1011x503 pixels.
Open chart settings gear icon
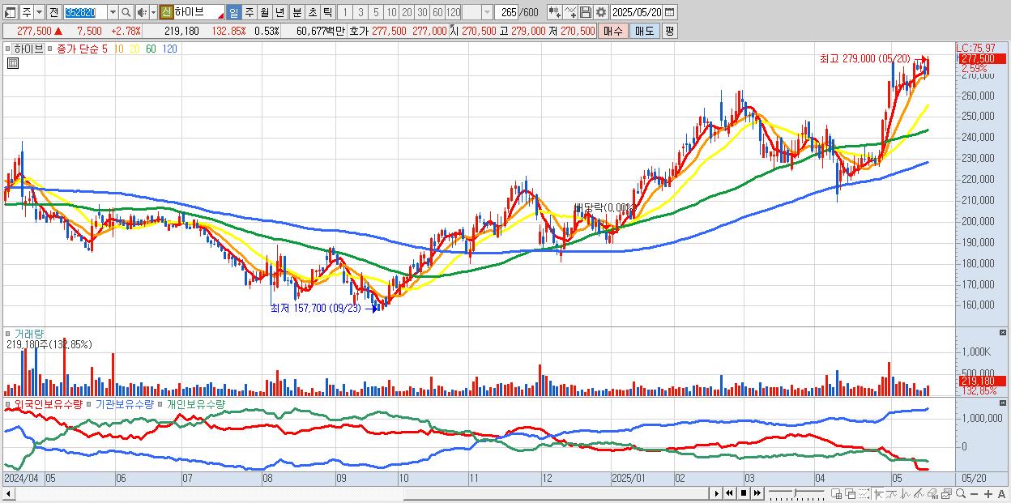[x=600, y=12]
